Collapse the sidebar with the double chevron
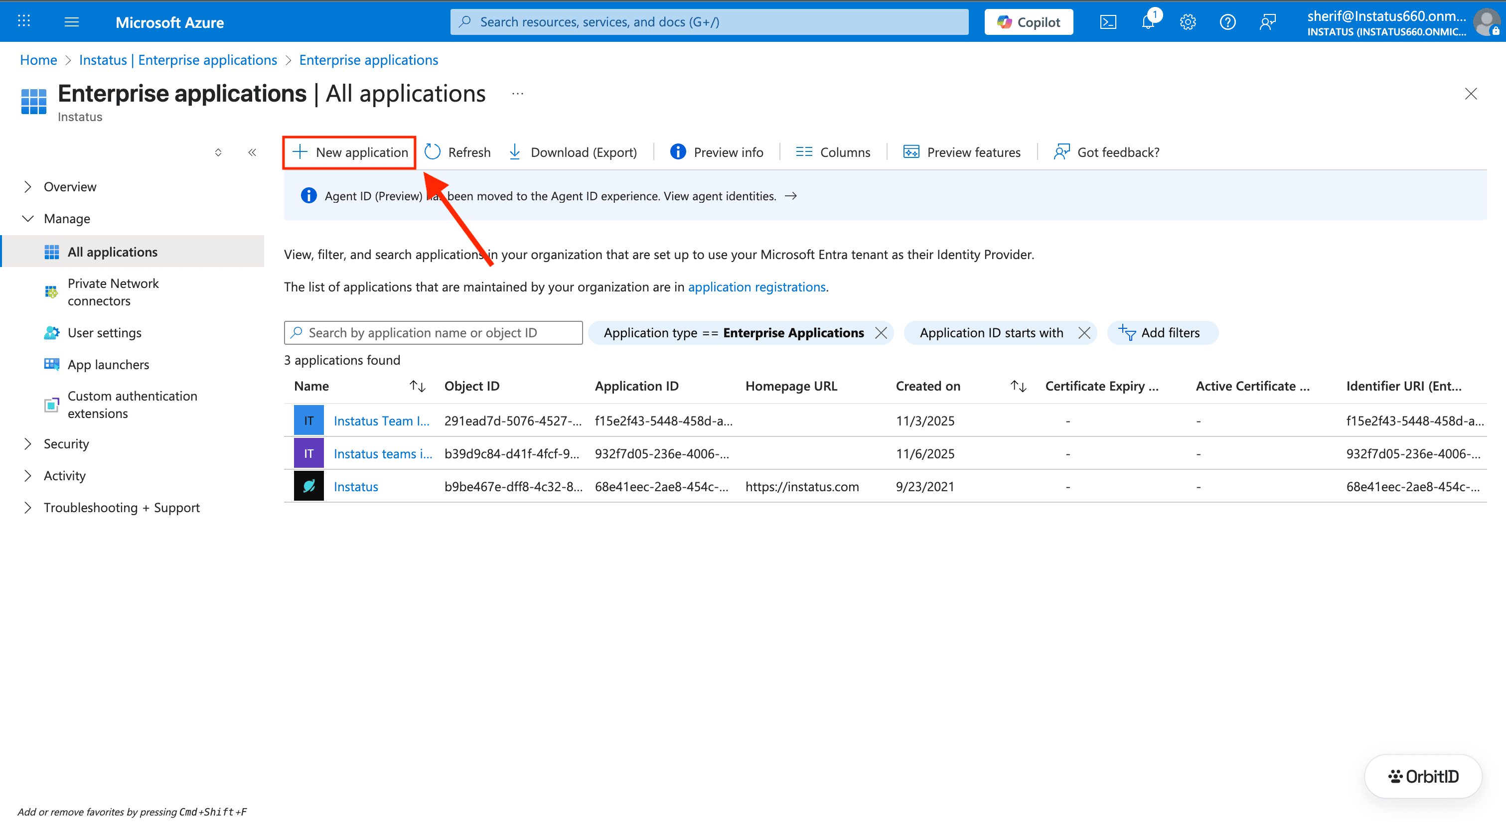1506x822 pixels. pyautogui.click(x=252, y=152)
